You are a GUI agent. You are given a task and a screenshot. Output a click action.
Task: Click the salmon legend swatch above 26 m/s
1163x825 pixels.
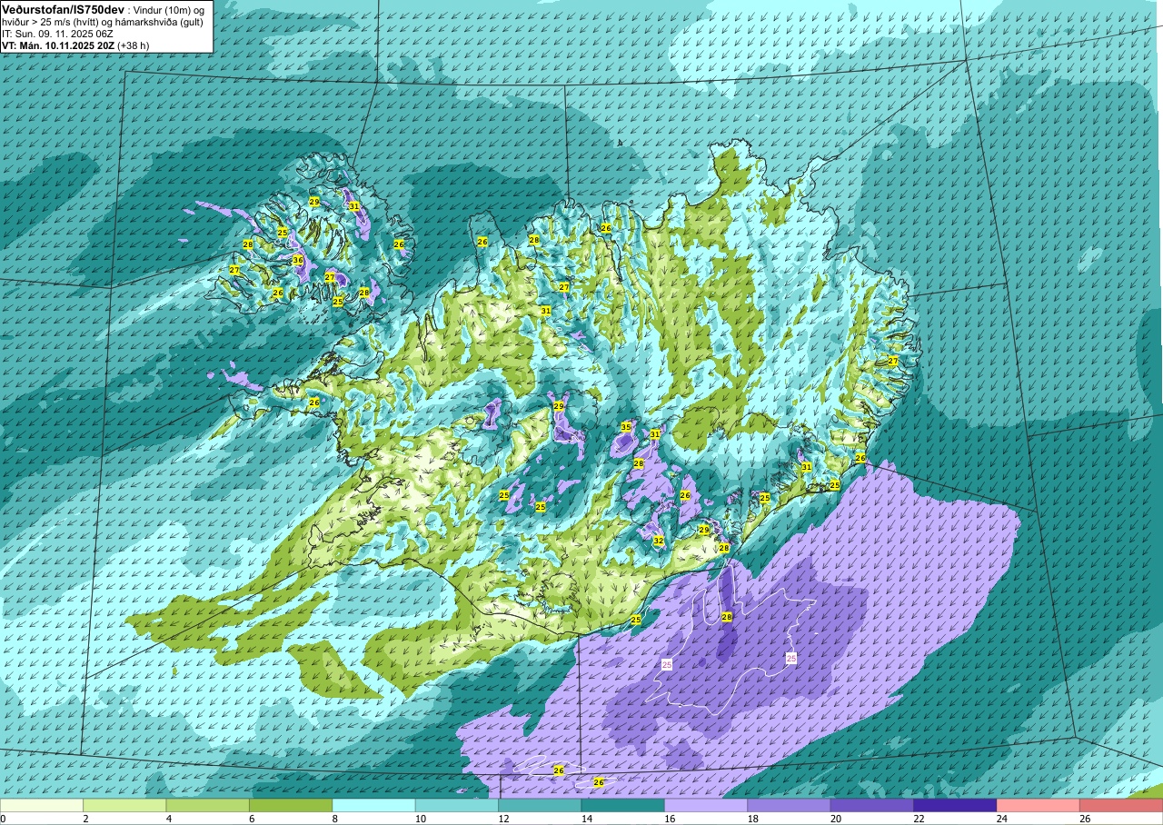(1120, 805)
